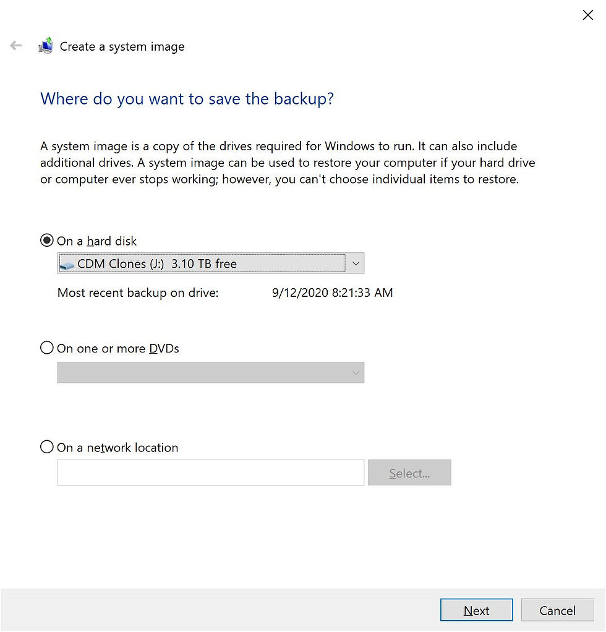The width and height of the screenshot is (606, 632).
Task: Click the date '9/12/2020 8:21:33 AM'
Action: tap(333, 293)
